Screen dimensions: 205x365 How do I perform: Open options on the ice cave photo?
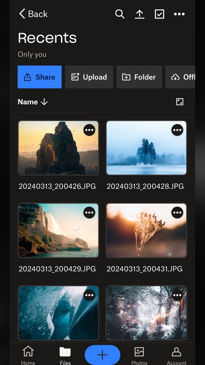click(89, 295)
